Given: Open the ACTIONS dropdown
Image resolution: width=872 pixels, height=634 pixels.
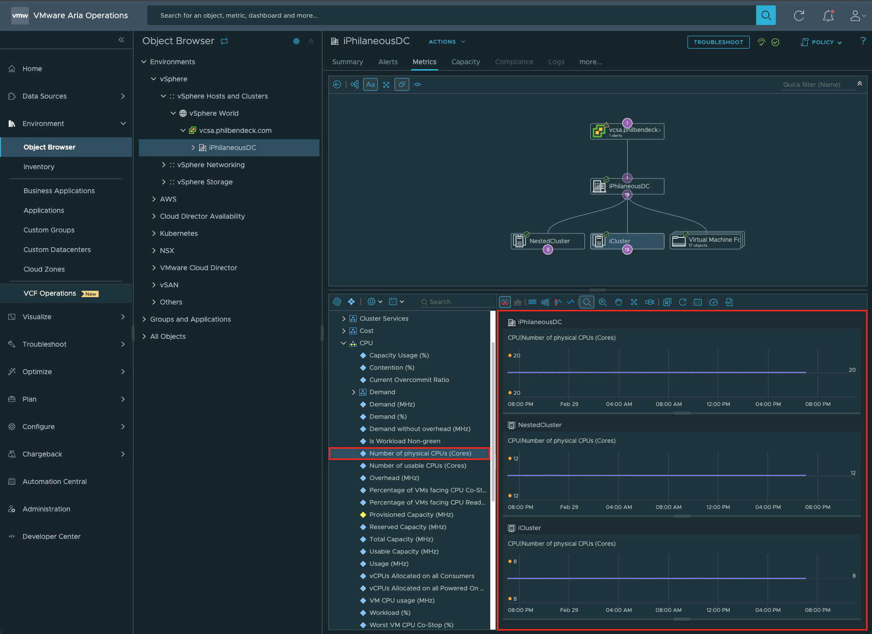Looking at the screenshot, I should [447, 42].
